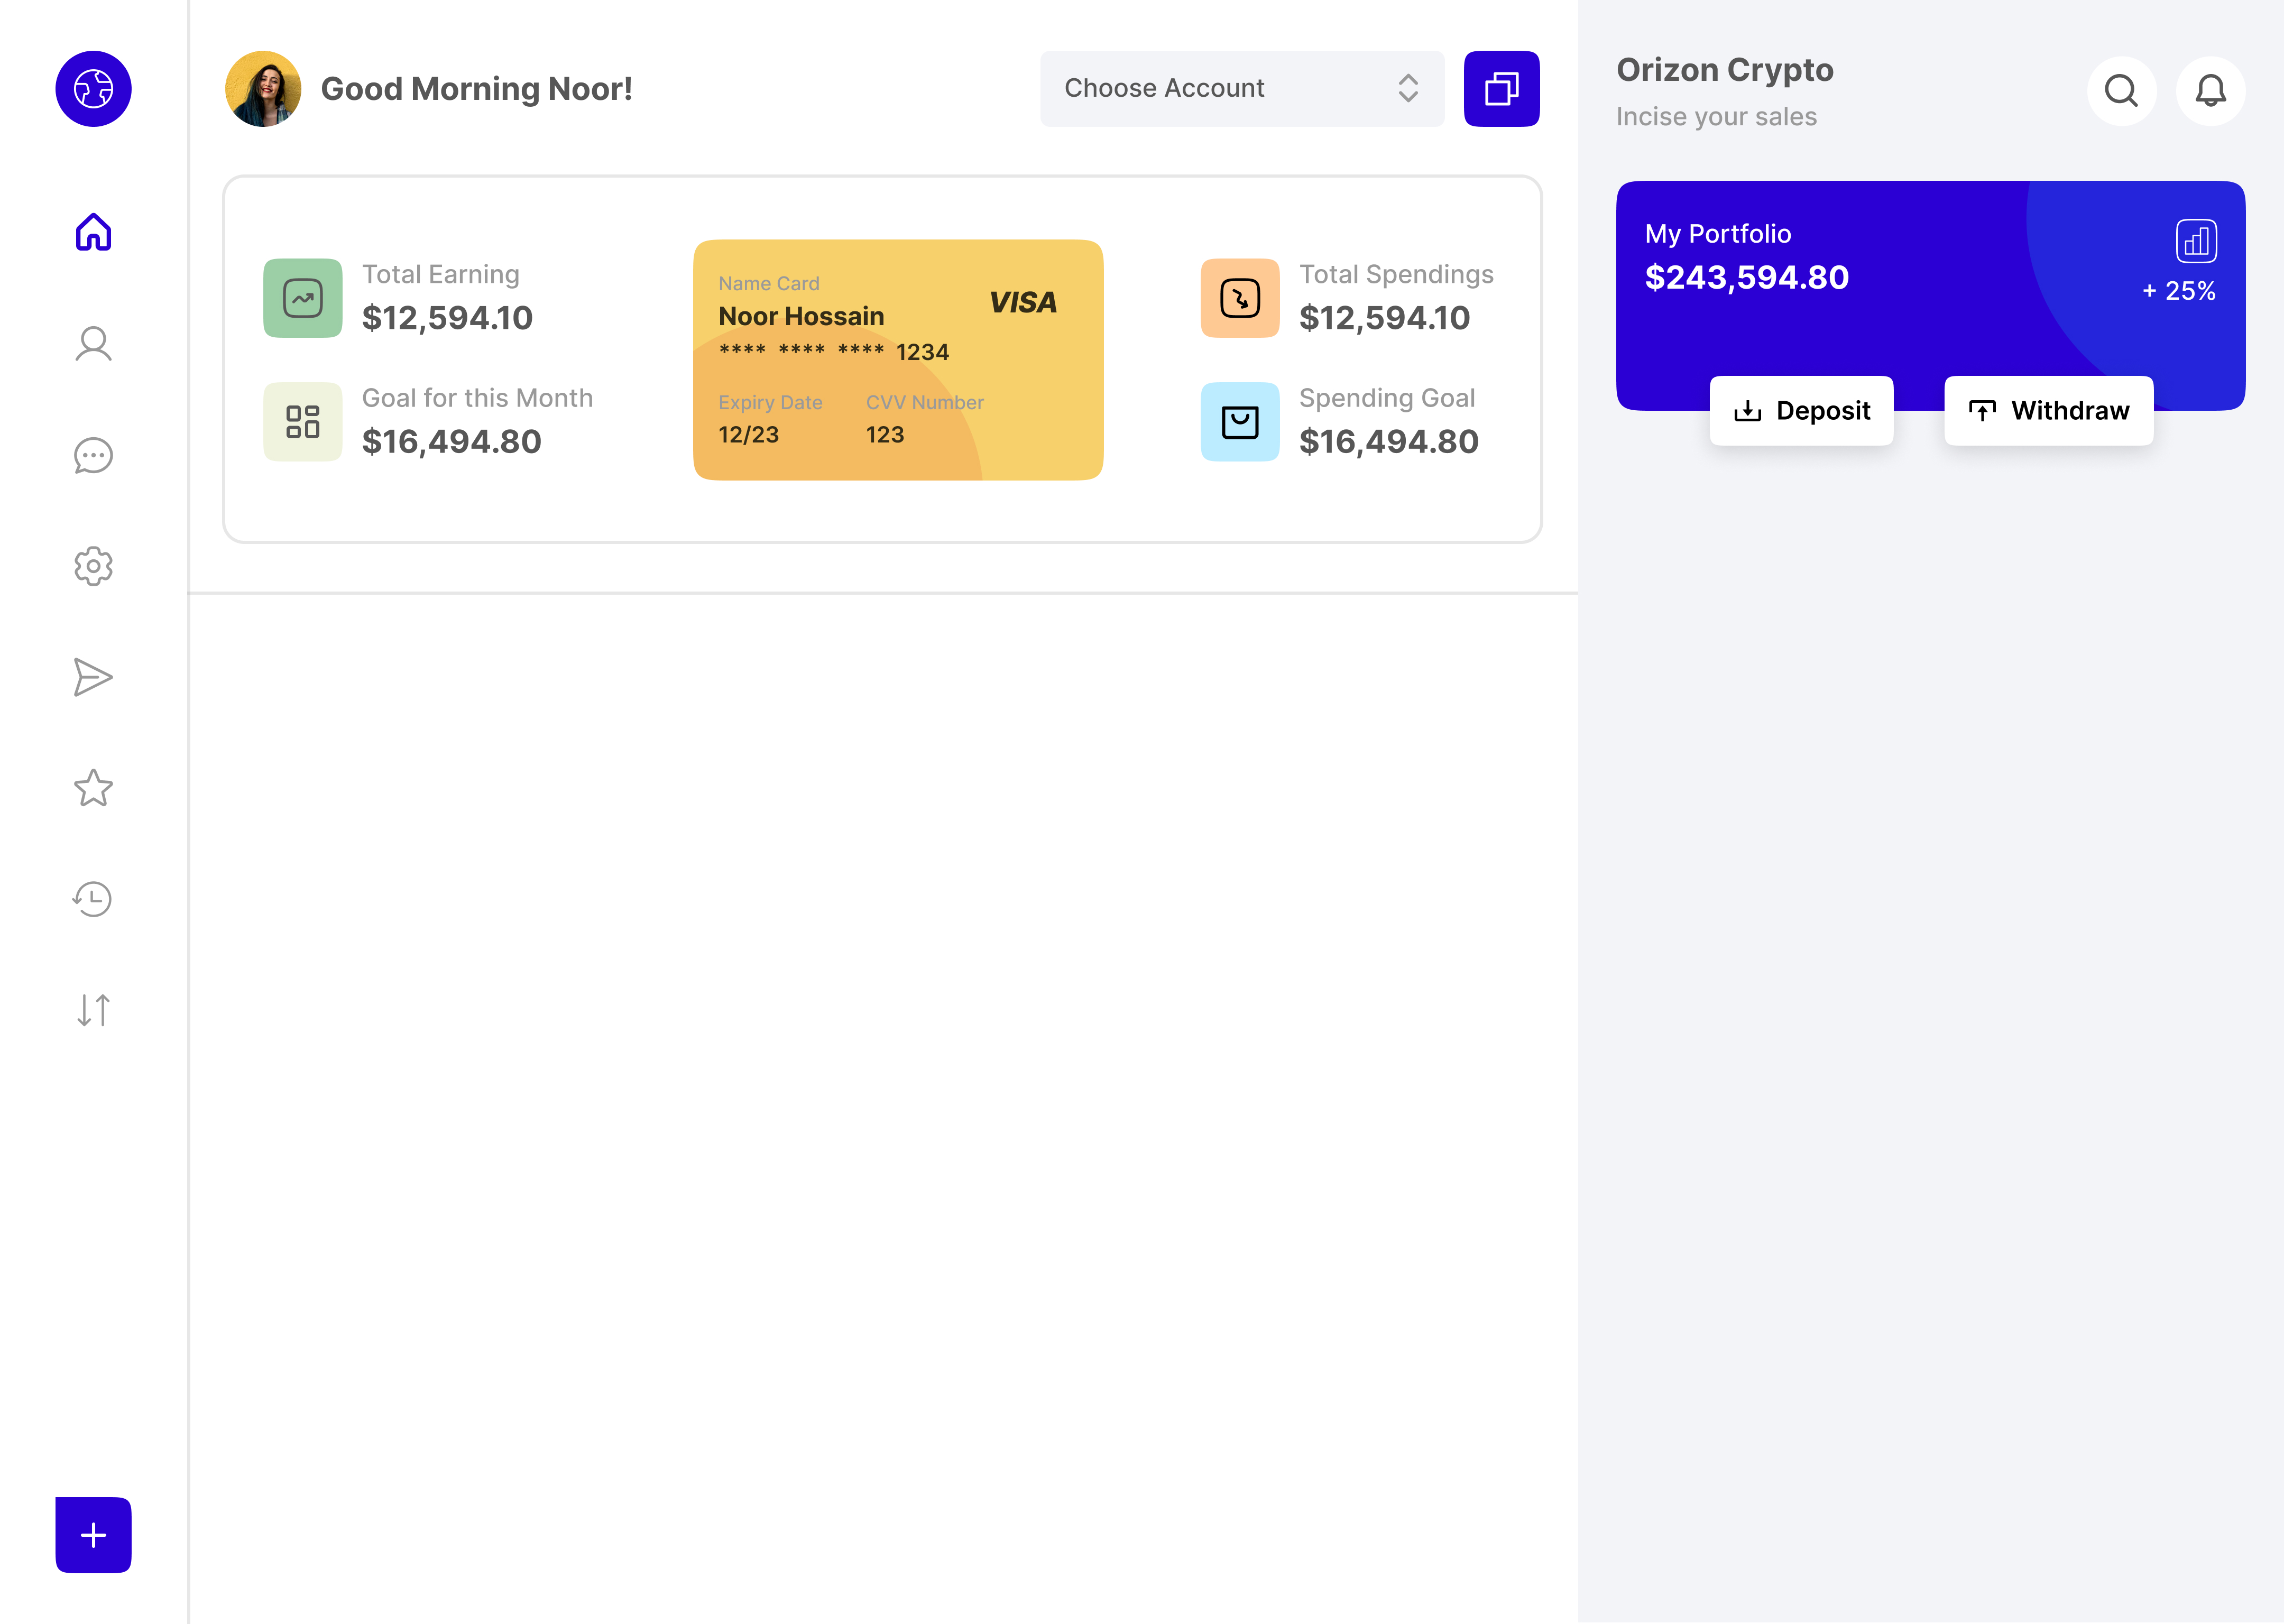
Task: Click the expiry date 12/23
Action: click(748, 435)
